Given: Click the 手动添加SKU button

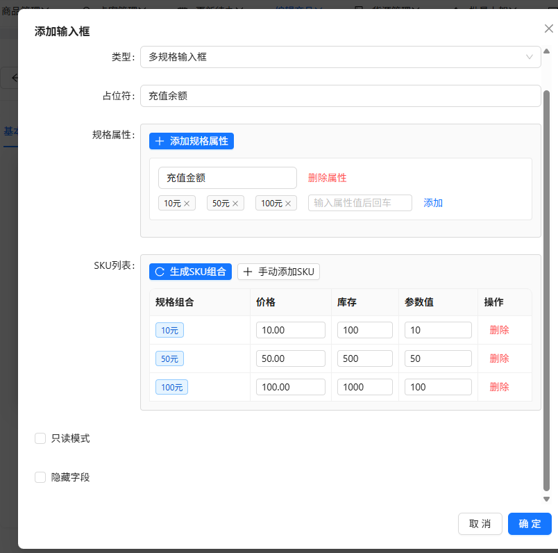Looking at the screenshot, I should click(278, 272).
